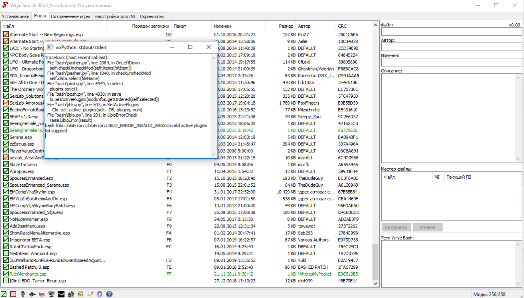Enable the Neithteam Warpaint.esp checkbox
This screenshot has width=524, height=298.
point(6,254)
